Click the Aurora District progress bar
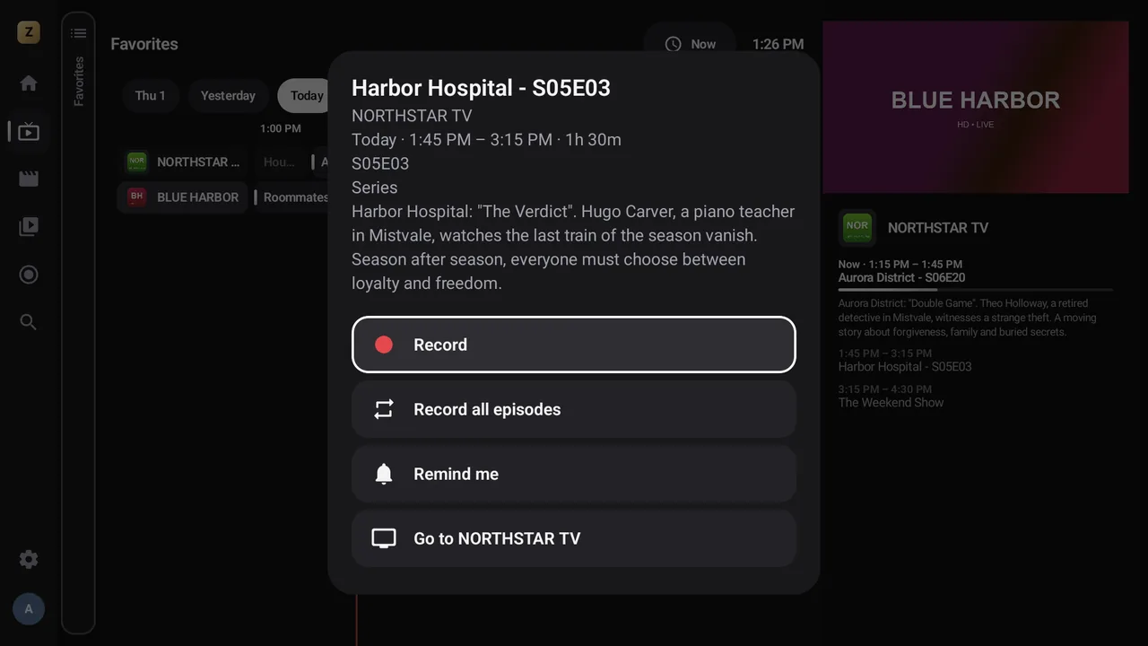The image size is (1148, 646). (976, 290)
